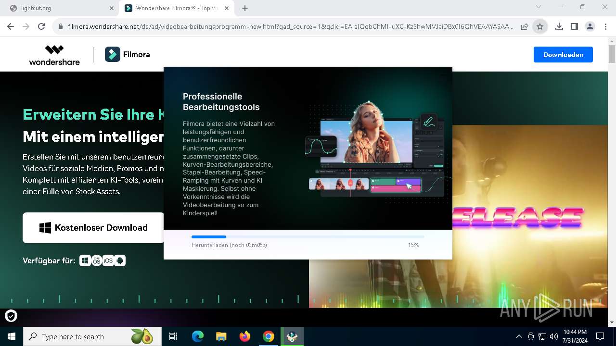Reload the Filmora page
Screen dimensions: 616x346
[41, 27]
